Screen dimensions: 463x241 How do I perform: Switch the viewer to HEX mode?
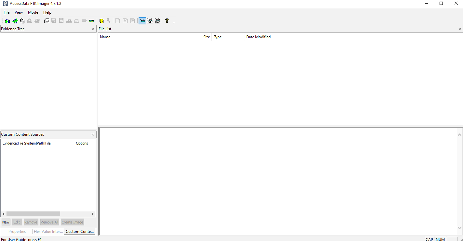coord(157,21)
